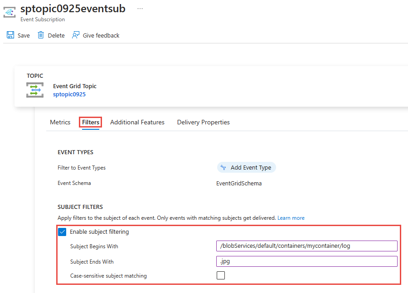The image size is (408, 293).
Task: Switch to the Metrics tab
Action: [x=60, y=122]
